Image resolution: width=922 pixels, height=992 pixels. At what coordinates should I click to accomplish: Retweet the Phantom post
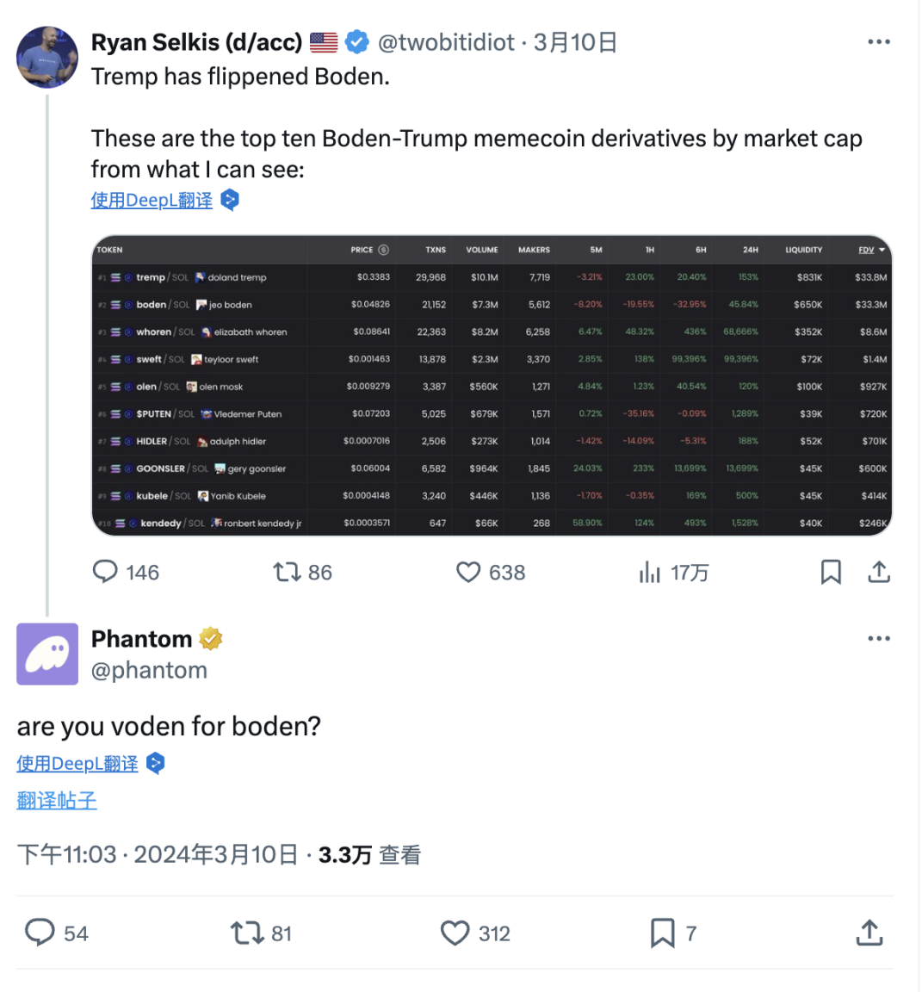(x=261, y=933)
